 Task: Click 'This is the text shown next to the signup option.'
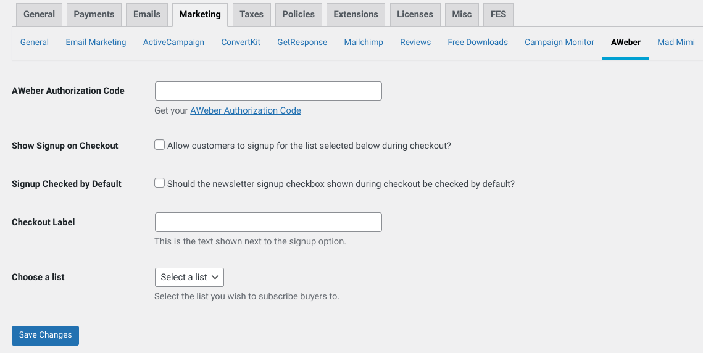(x=250, y=241)
